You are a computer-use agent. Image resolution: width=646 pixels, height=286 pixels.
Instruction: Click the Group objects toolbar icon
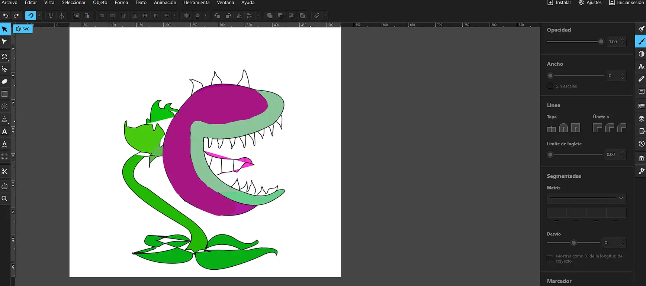[76, 16]
